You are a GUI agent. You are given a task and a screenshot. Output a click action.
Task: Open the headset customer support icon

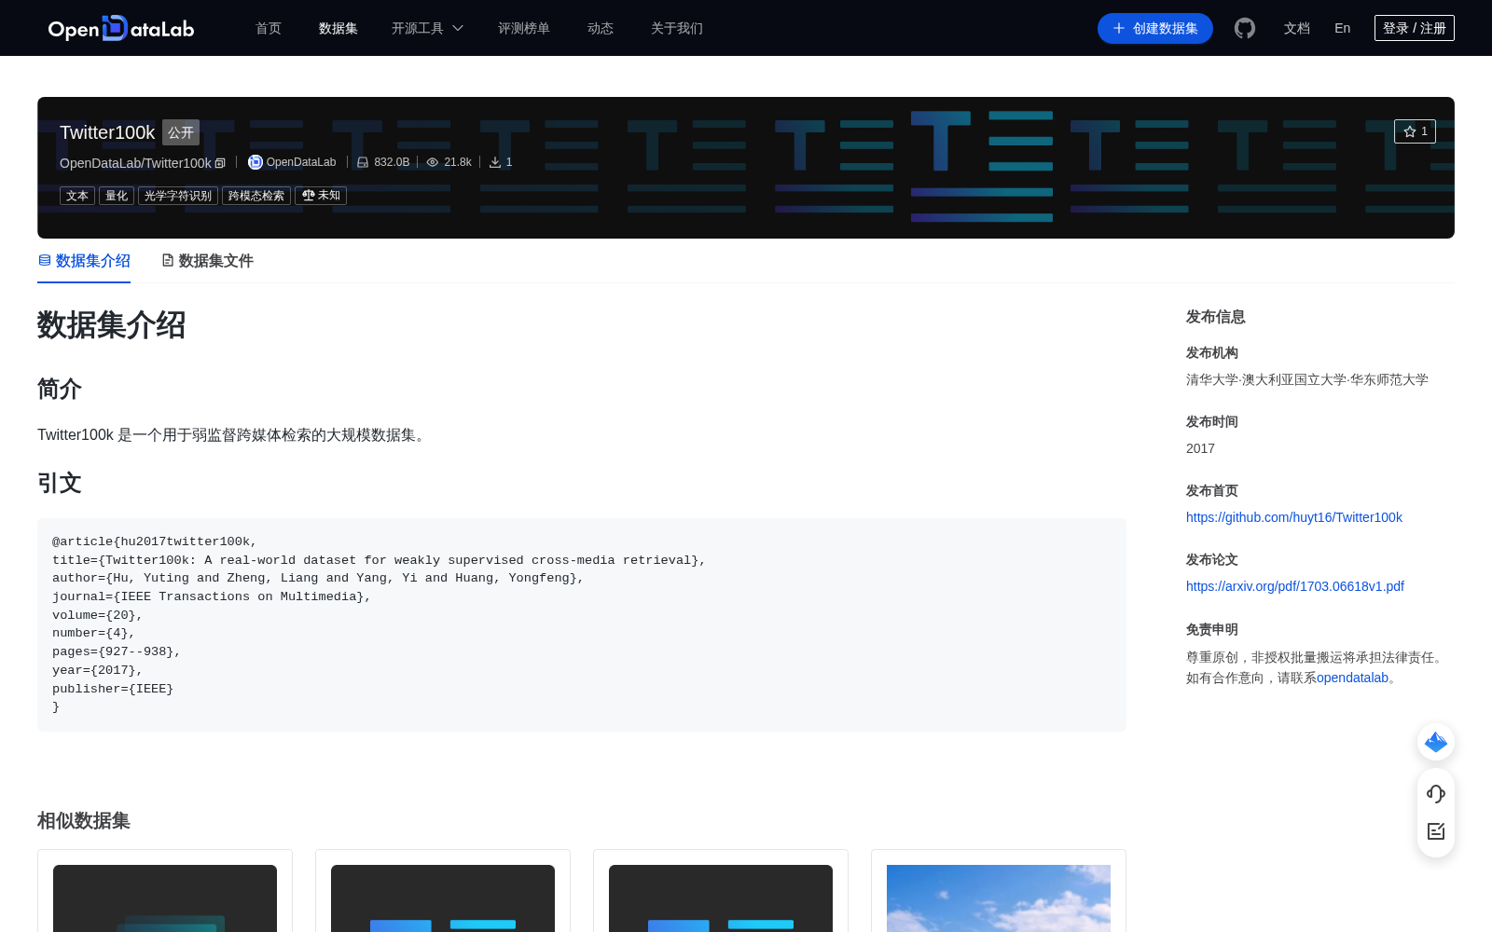click(1436, 794)
